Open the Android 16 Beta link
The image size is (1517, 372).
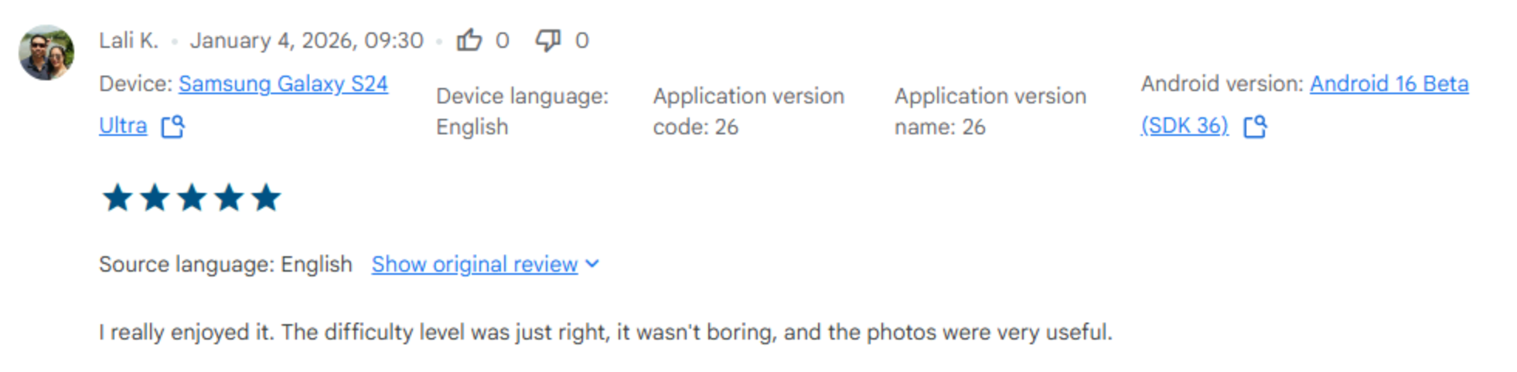(x=1389, y=83)
